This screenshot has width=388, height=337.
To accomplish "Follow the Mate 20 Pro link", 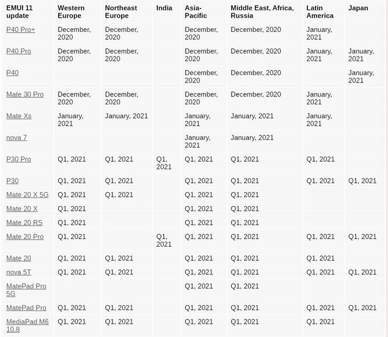I will 25,236.
